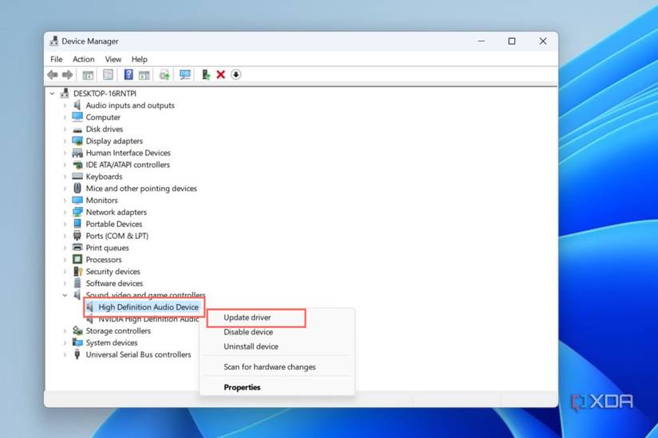Select the Processors text label

[104, 260]
